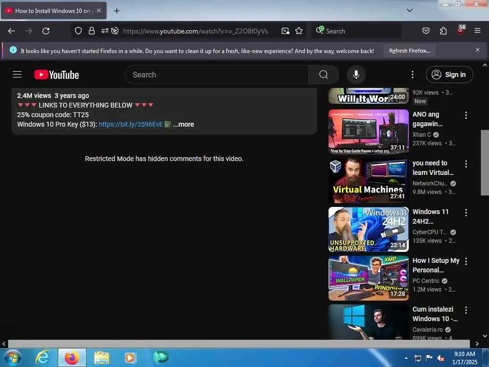The image size is (489, 367).
Task: Click the autoplay blocked icon in address bar
Action: point(115,31)
